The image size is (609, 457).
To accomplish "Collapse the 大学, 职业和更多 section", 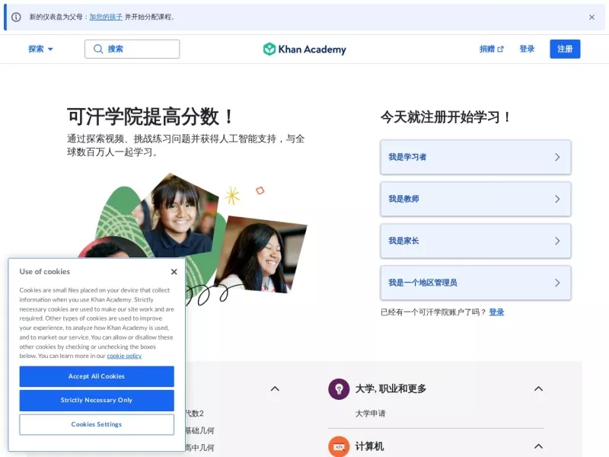I will tap(538, 388).
